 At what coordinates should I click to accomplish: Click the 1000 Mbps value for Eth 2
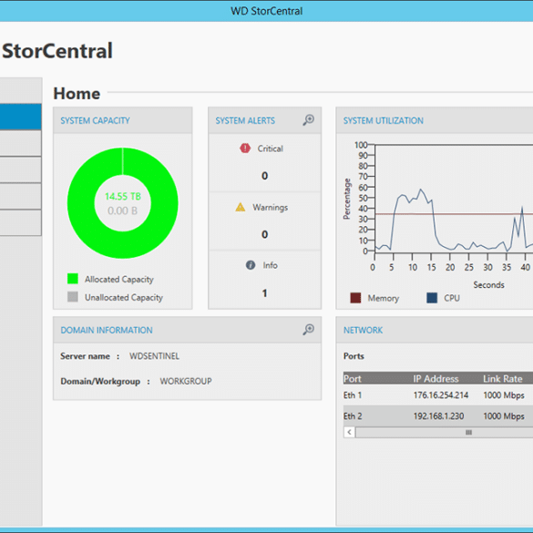[x=504, y=415]
